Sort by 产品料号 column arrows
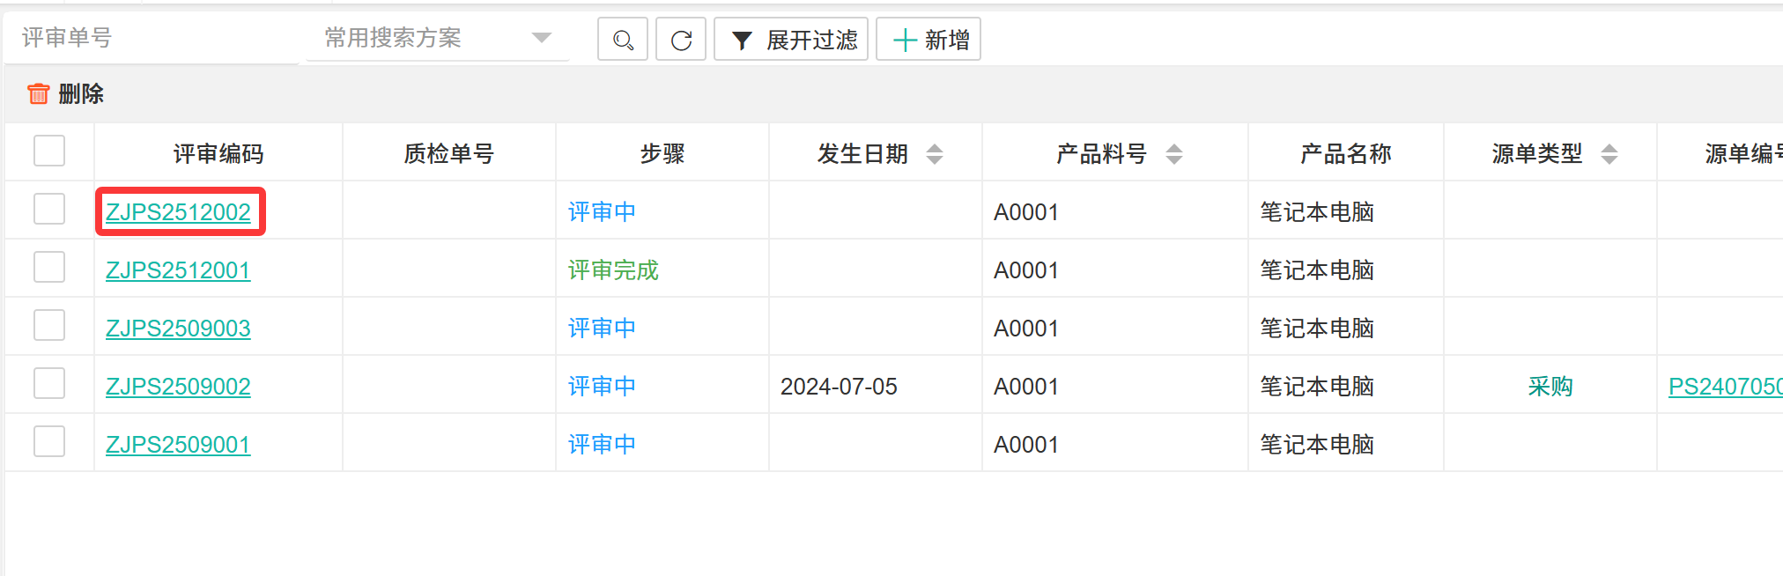Viewport: 1783px width, 576px height. point(1173,154)
